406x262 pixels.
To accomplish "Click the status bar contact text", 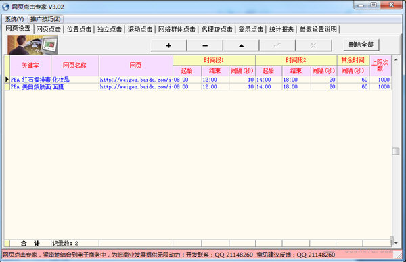I will [x=168, y=255].
